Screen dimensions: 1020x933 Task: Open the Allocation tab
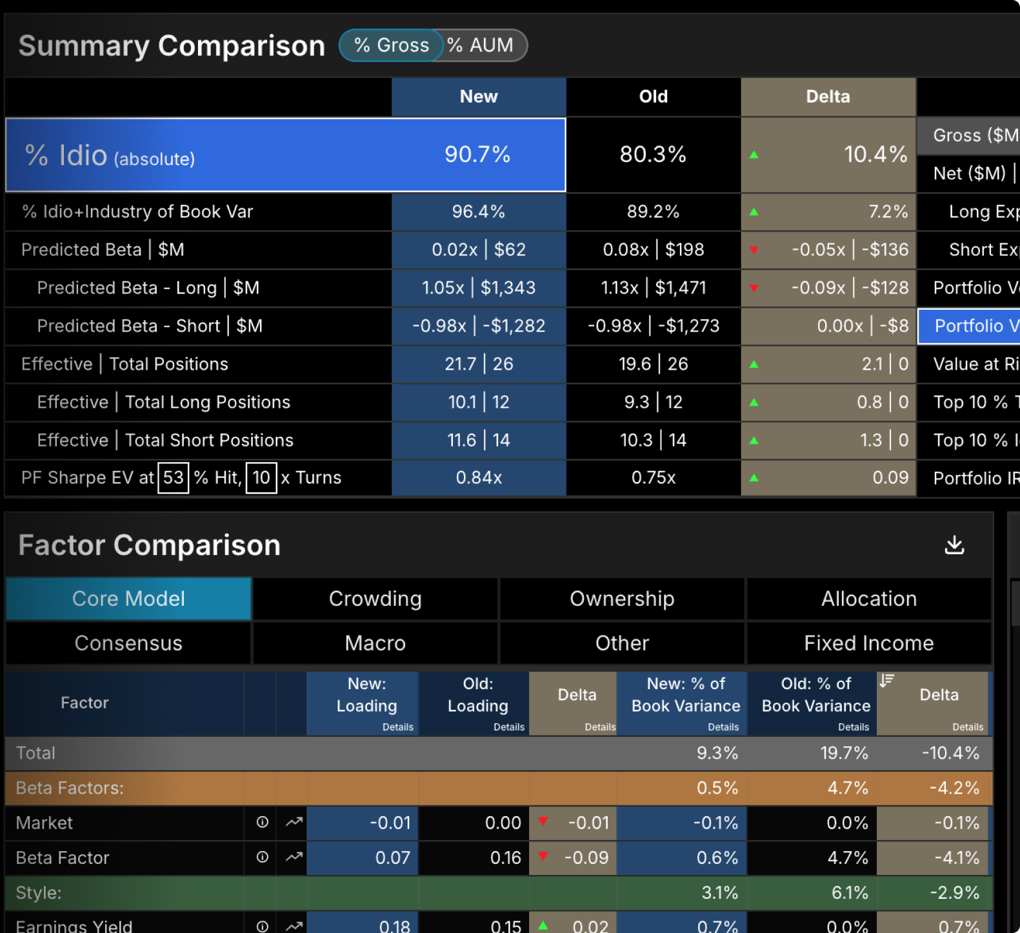point(869,599)
